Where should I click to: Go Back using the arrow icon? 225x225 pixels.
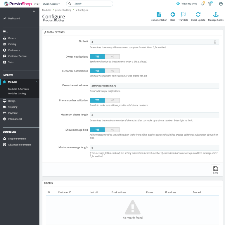coord(173,15)
